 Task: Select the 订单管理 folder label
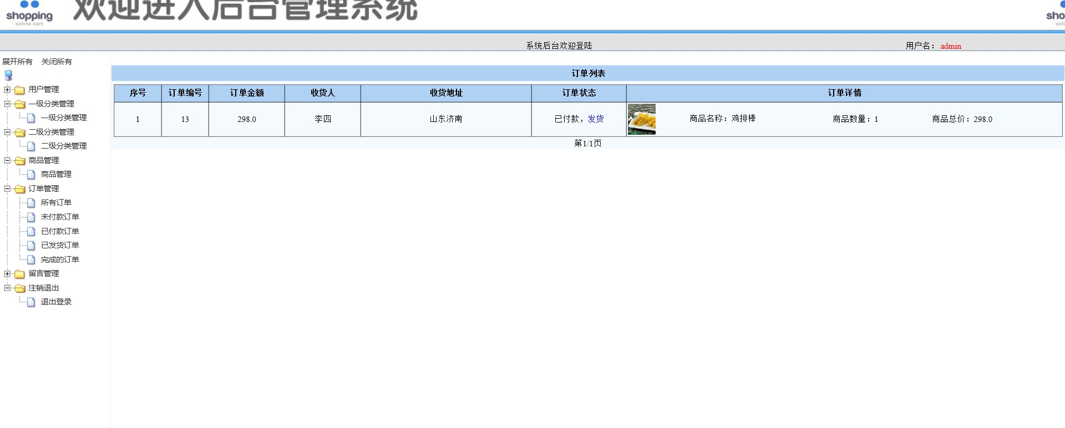pyautogui.click(x=44, y=188)
